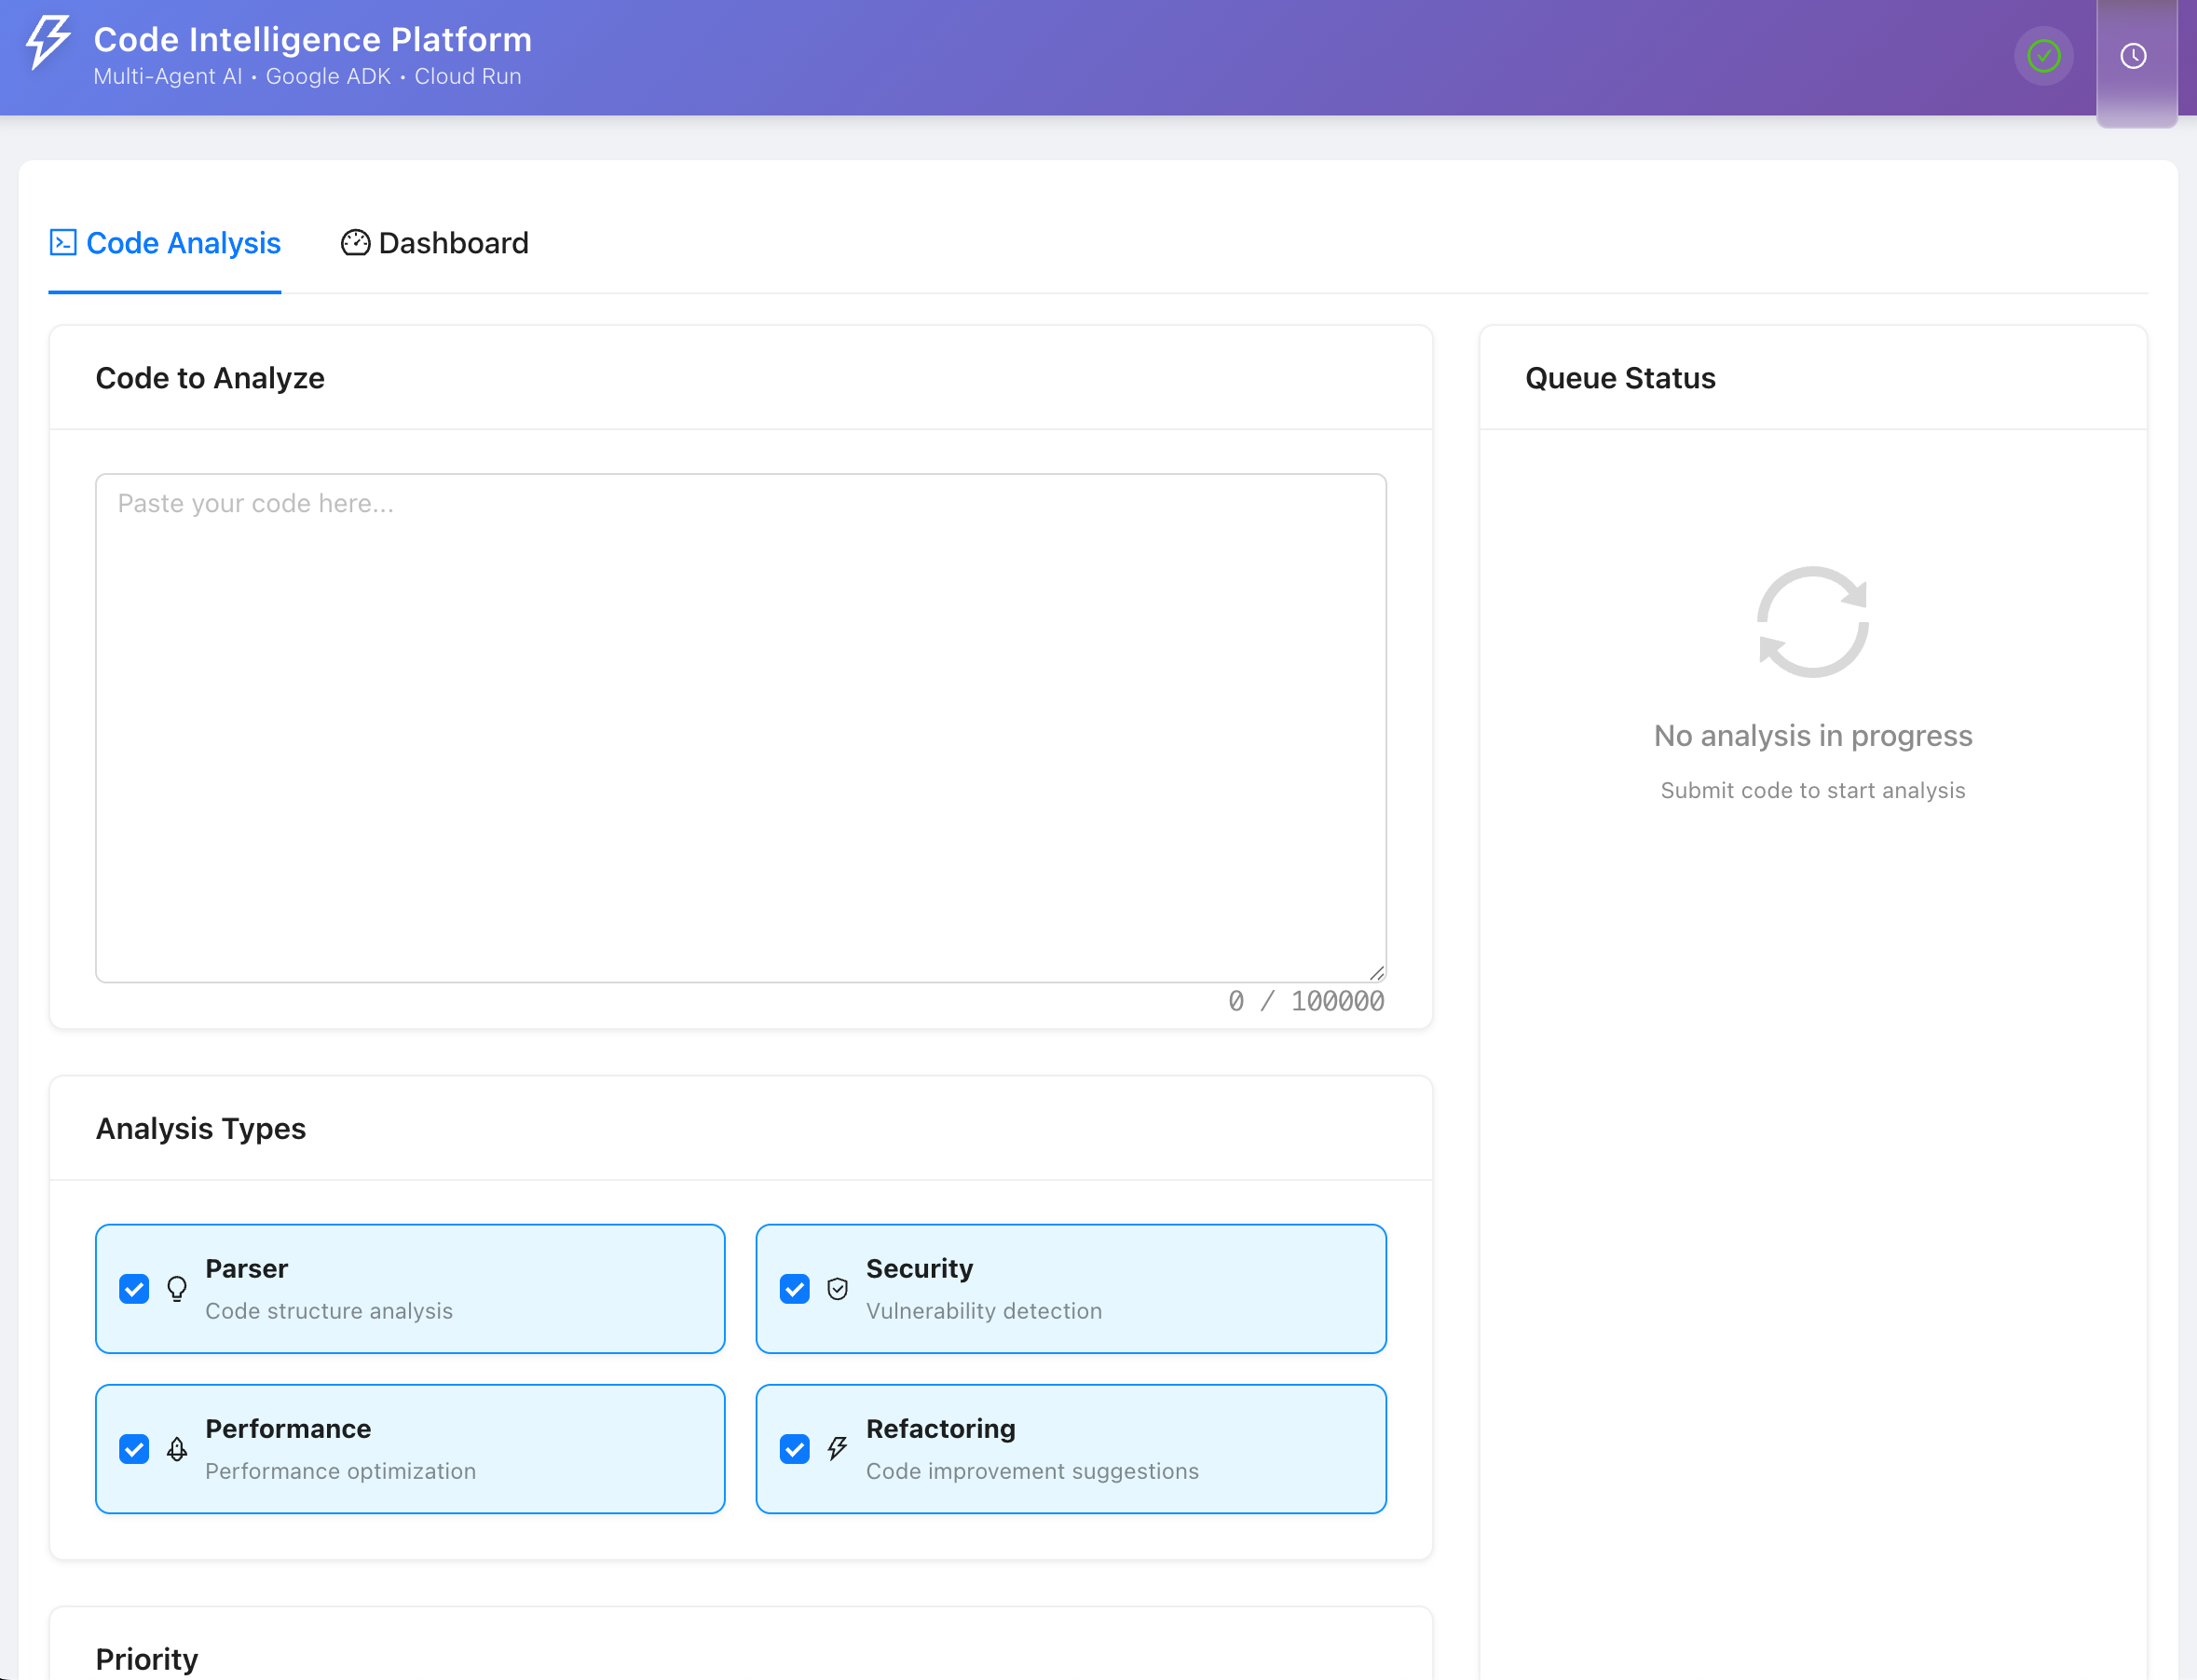Uncheck the Security analysis checkbox
Image resolution: width=2197 pixels, height=1680 pixels.
click(795, 1289)
